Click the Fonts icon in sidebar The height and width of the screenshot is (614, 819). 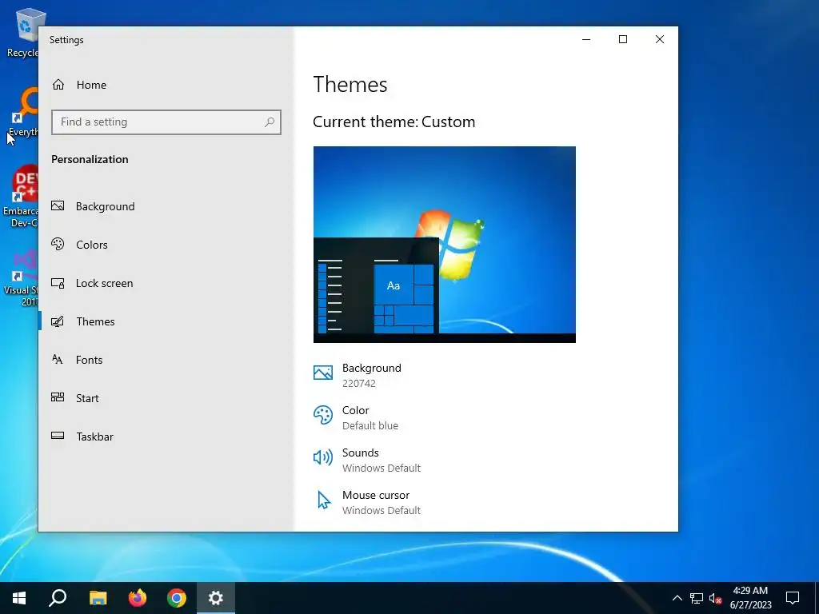tap(58, 359)
